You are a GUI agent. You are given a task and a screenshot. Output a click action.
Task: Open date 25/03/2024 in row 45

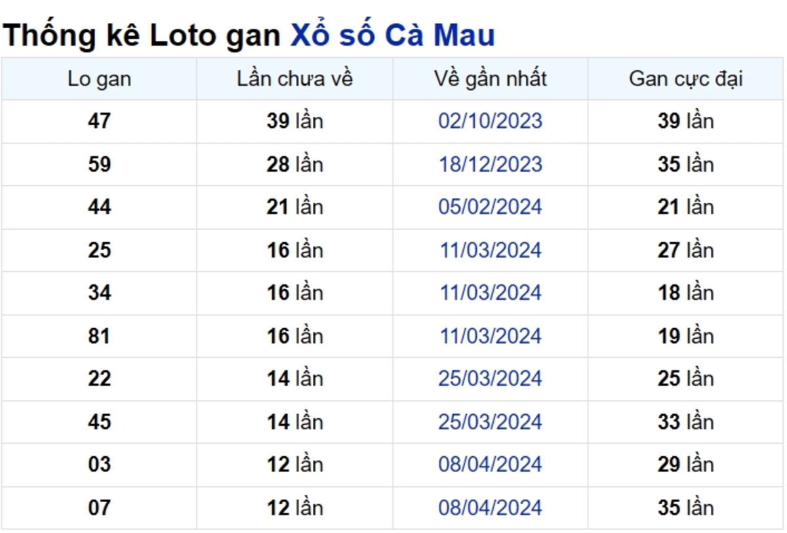(491, 422)
